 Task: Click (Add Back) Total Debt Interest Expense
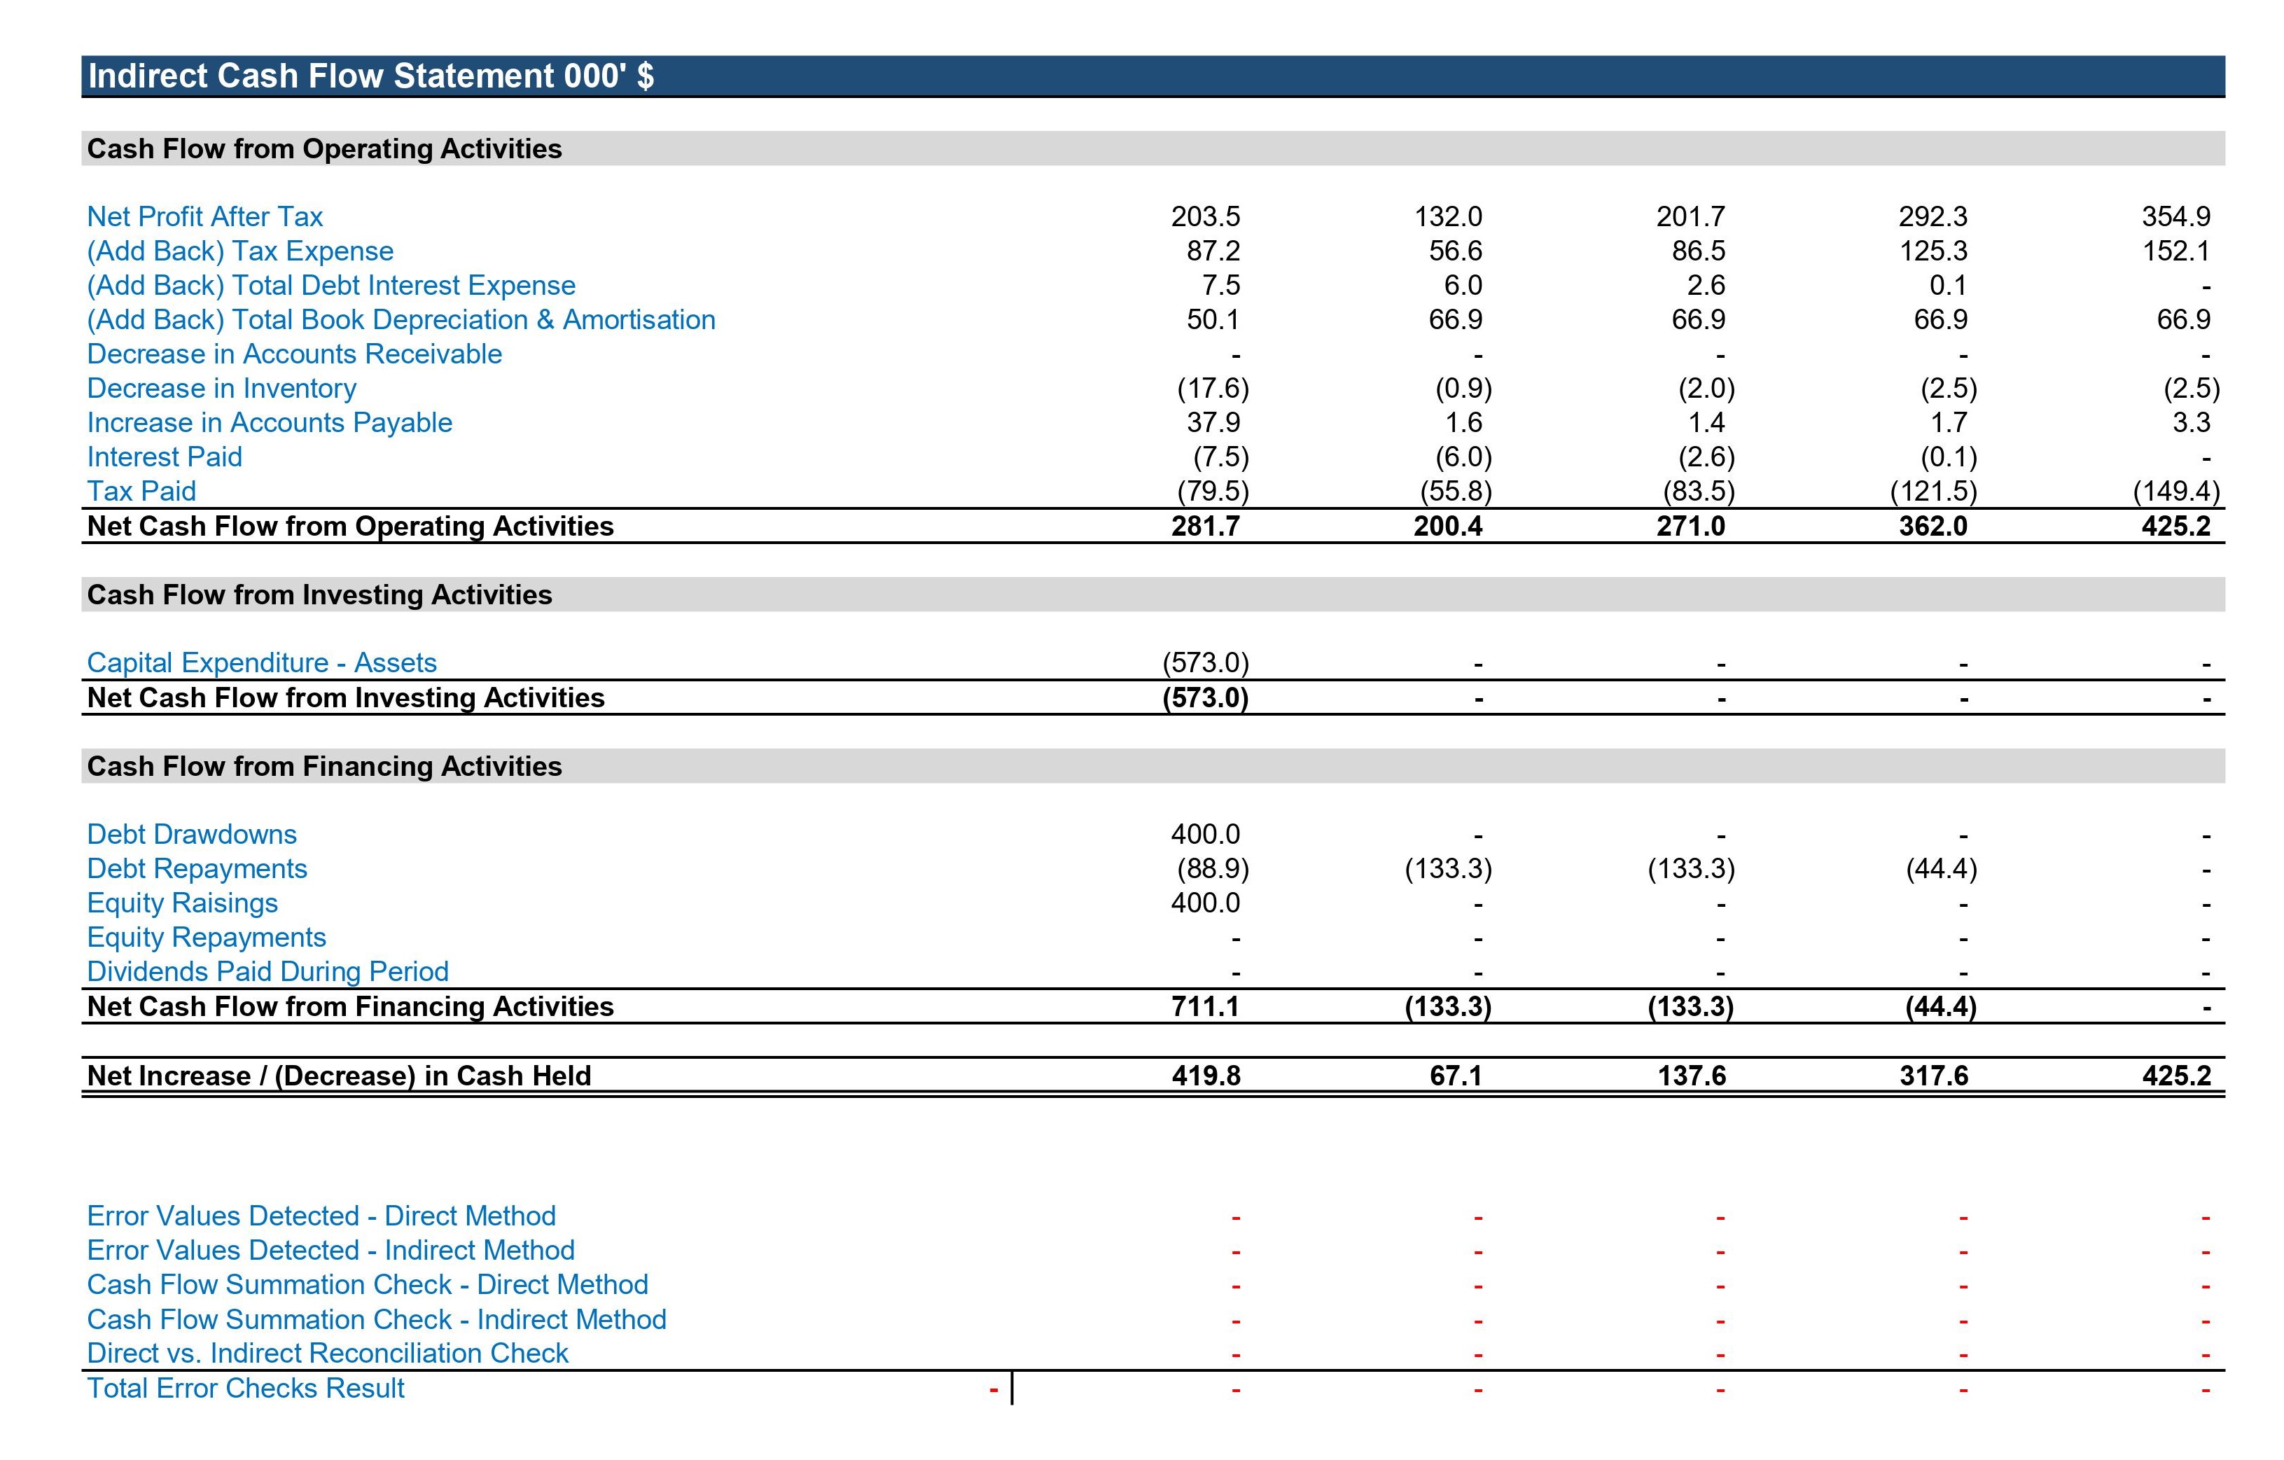pyautogui.click(x=331, y=286)
